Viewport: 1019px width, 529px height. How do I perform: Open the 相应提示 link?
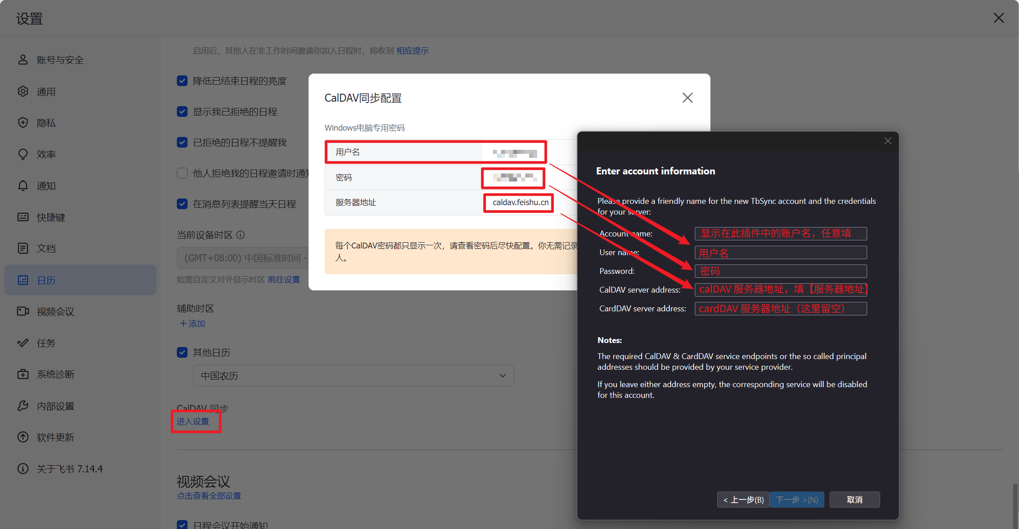click(x=412, y=51)
